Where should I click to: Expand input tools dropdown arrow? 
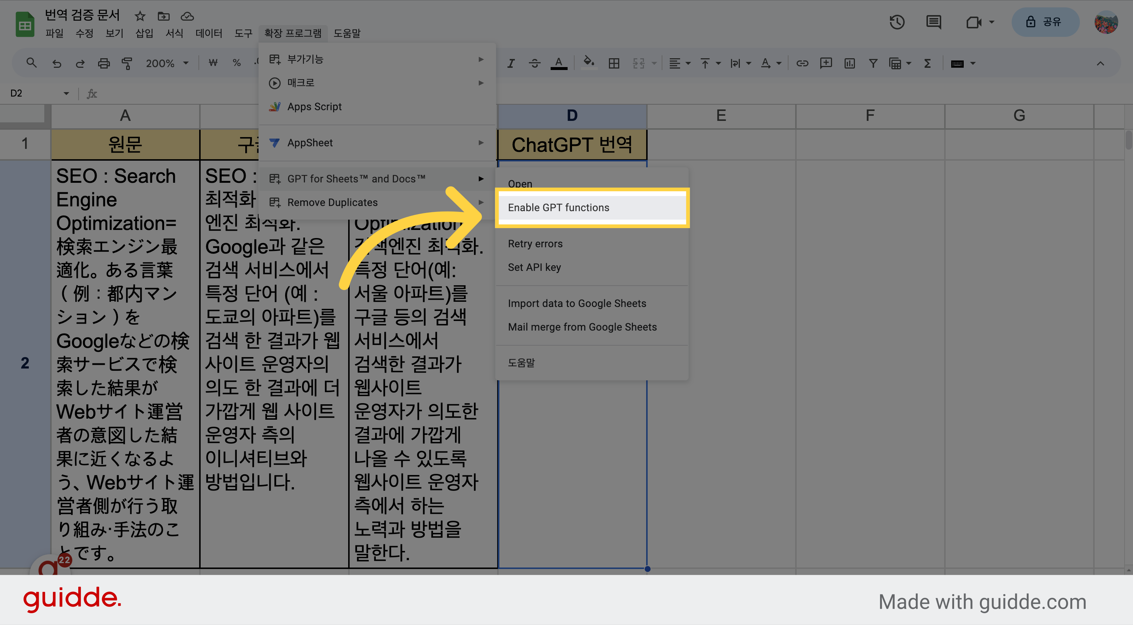973,63
